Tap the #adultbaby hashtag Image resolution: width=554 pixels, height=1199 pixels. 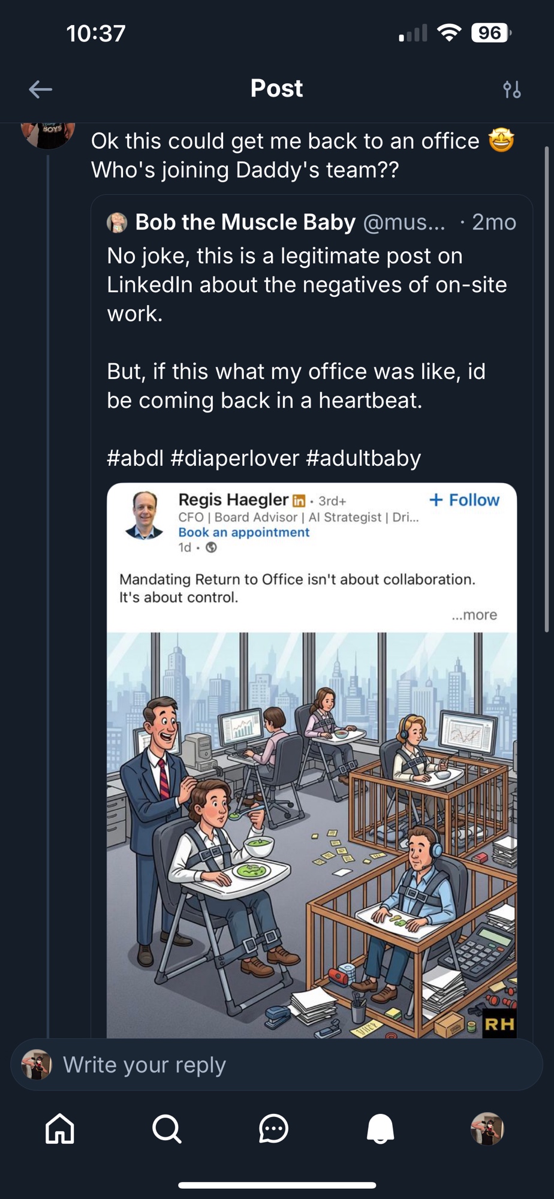(x=363, y=458)
